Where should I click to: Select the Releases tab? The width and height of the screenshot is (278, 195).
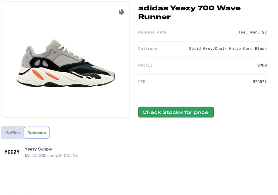click(x=37, y=133)
